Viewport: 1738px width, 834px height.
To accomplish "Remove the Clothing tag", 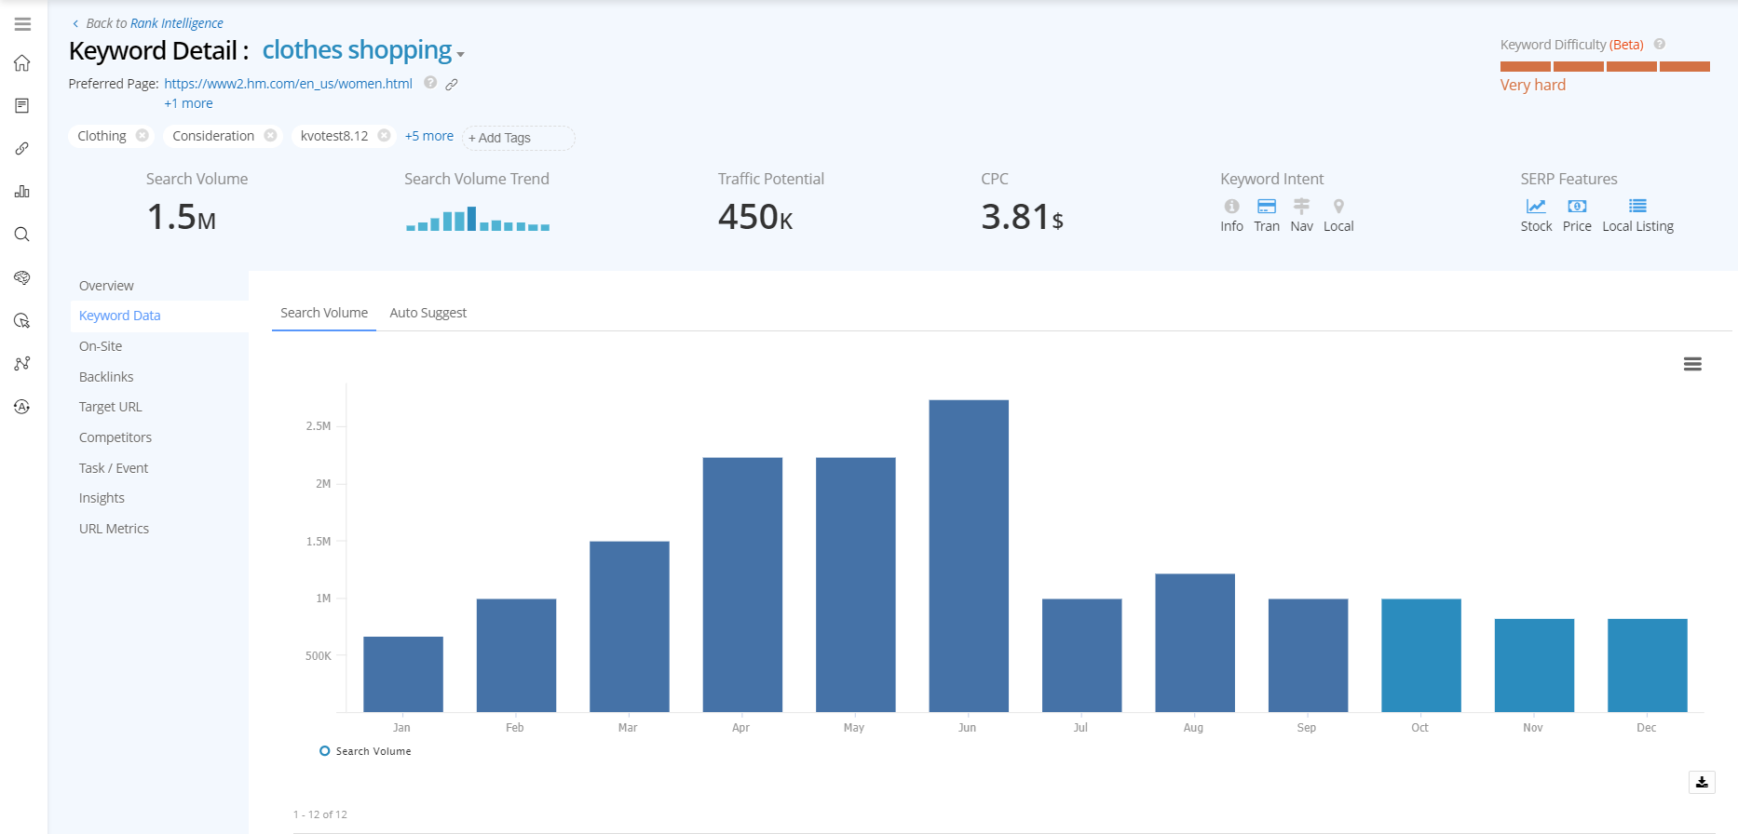I will point(143,136).
